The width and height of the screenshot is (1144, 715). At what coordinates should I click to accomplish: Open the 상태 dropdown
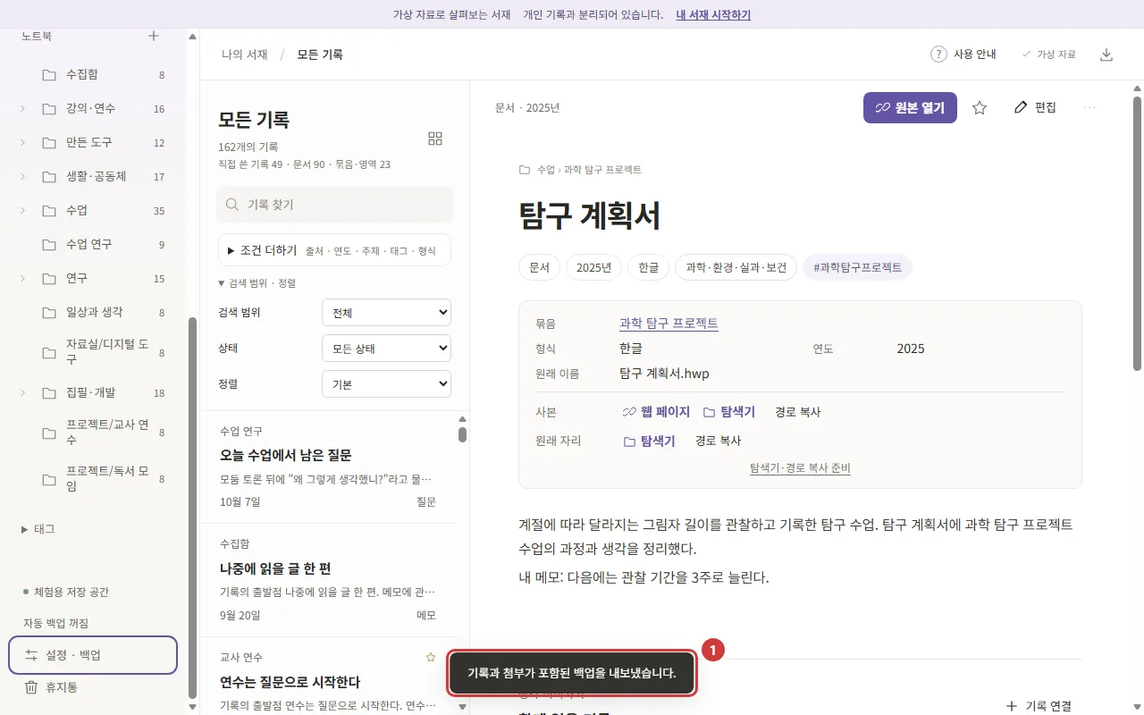pos(386,349)
